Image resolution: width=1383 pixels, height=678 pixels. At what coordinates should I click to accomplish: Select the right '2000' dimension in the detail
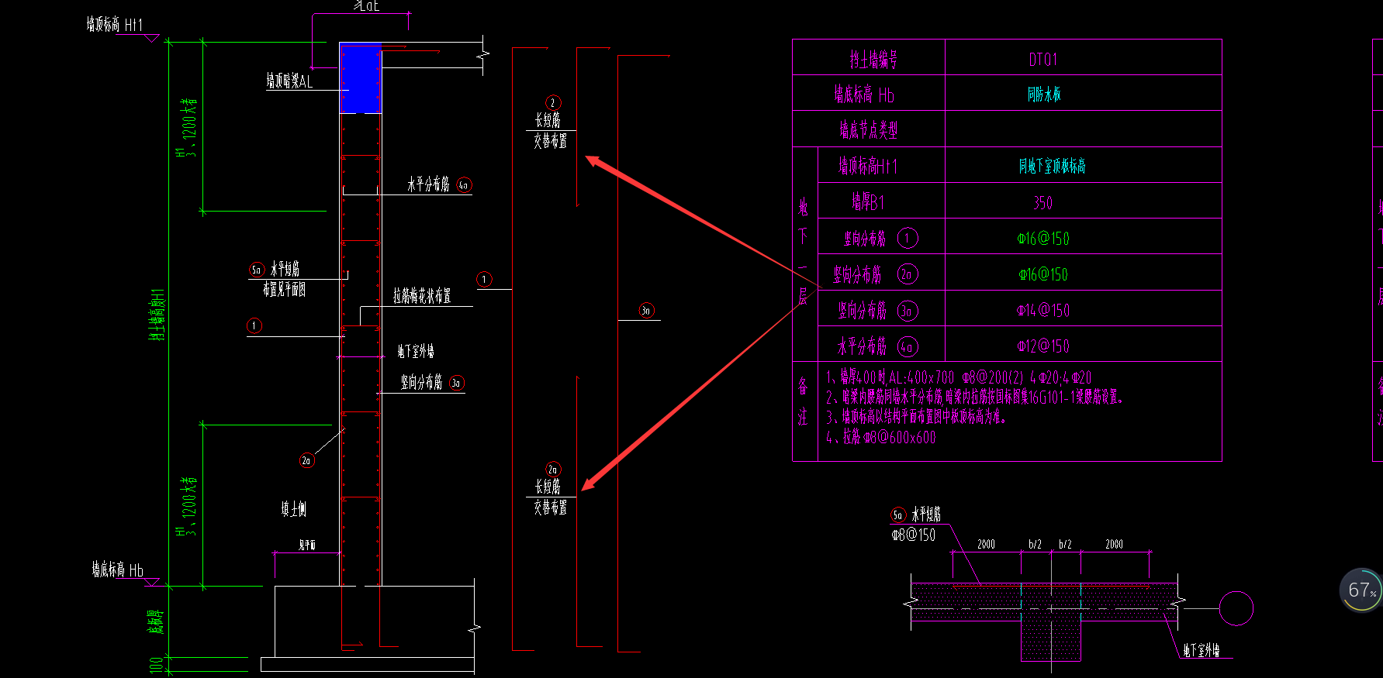coord(1114,545)
